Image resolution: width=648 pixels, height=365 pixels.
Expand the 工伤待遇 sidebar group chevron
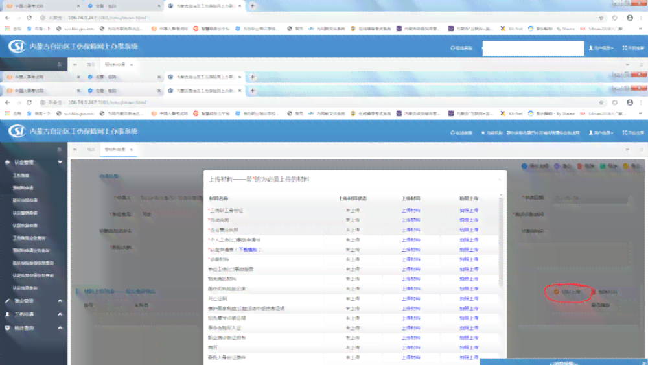[x=60, y=314]
